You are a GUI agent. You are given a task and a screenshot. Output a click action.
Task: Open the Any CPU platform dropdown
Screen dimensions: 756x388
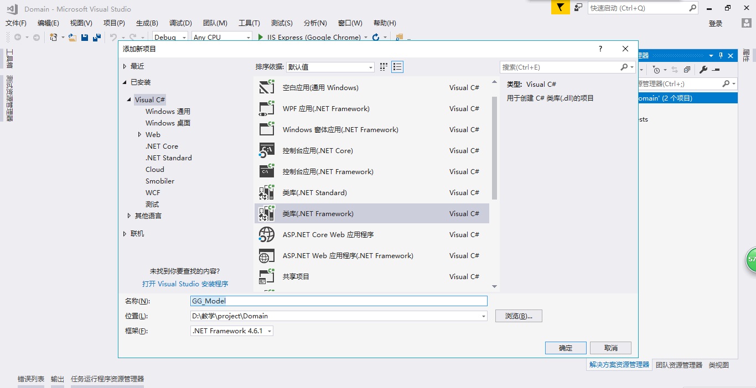[x=222, y=37]
